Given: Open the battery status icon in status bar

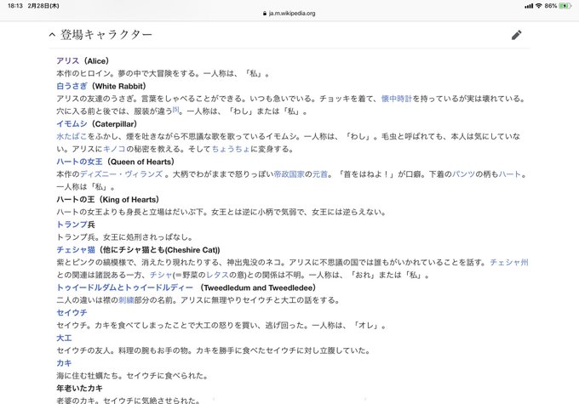Looking at the screenshot, I should tap(565, 6).
